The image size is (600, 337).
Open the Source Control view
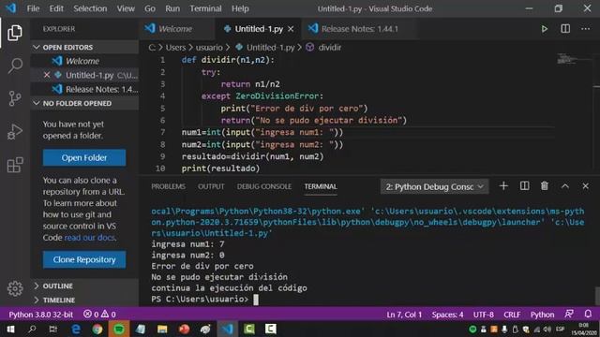point(15,98)
